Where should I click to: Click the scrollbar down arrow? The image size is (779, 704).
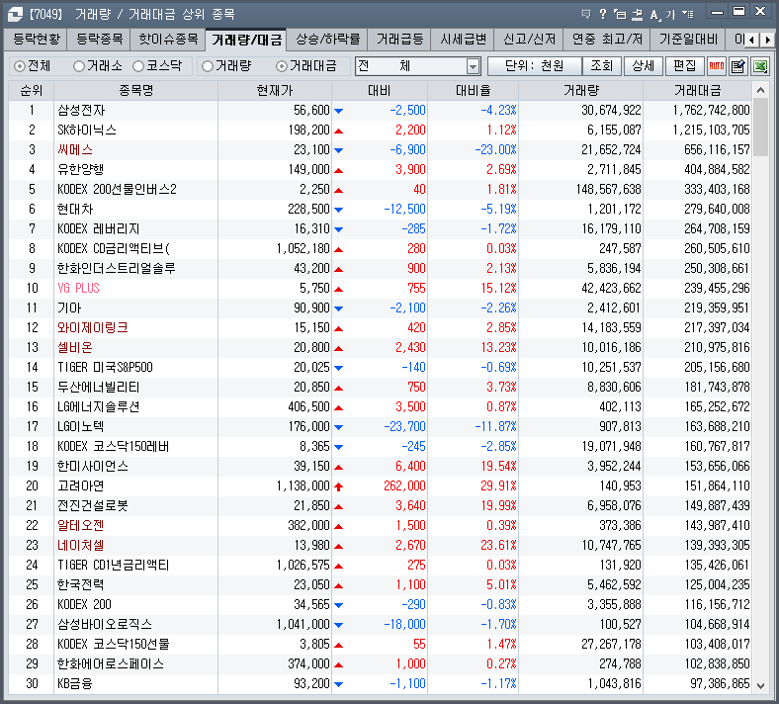point(760,685)
